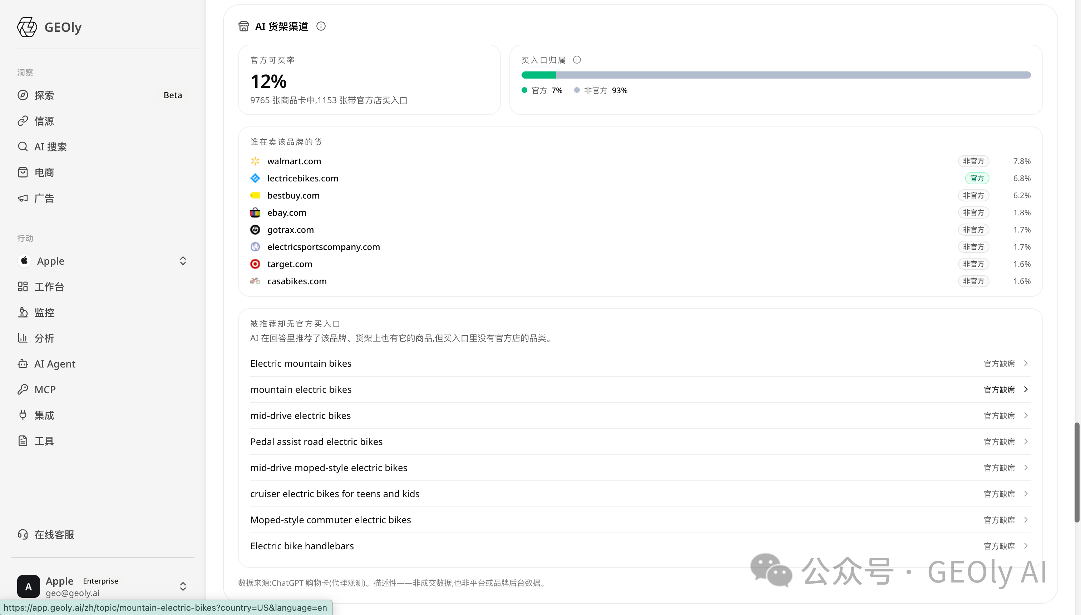Screen dimensions: 1081x615
Task: Open Electric mountain bikes topic link
Action: [x=301, y=363]
